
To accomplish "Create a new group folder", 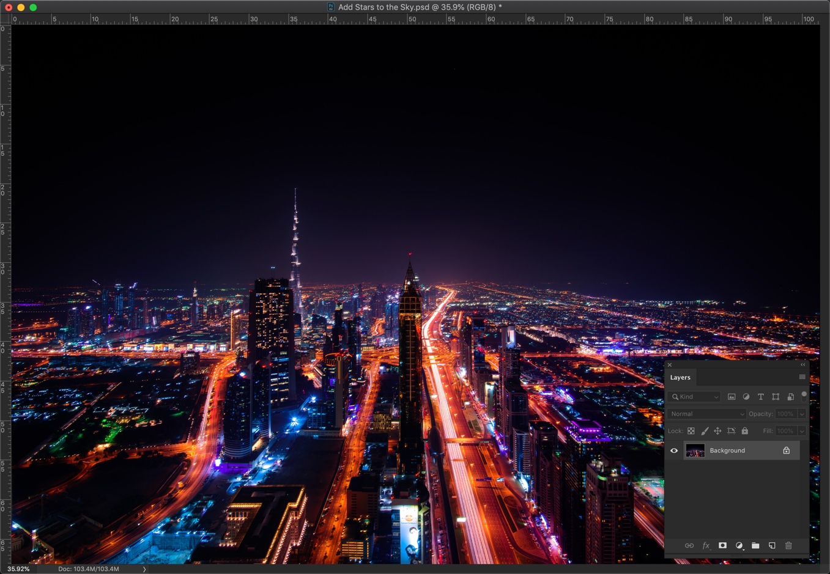I will pos(755,545).
